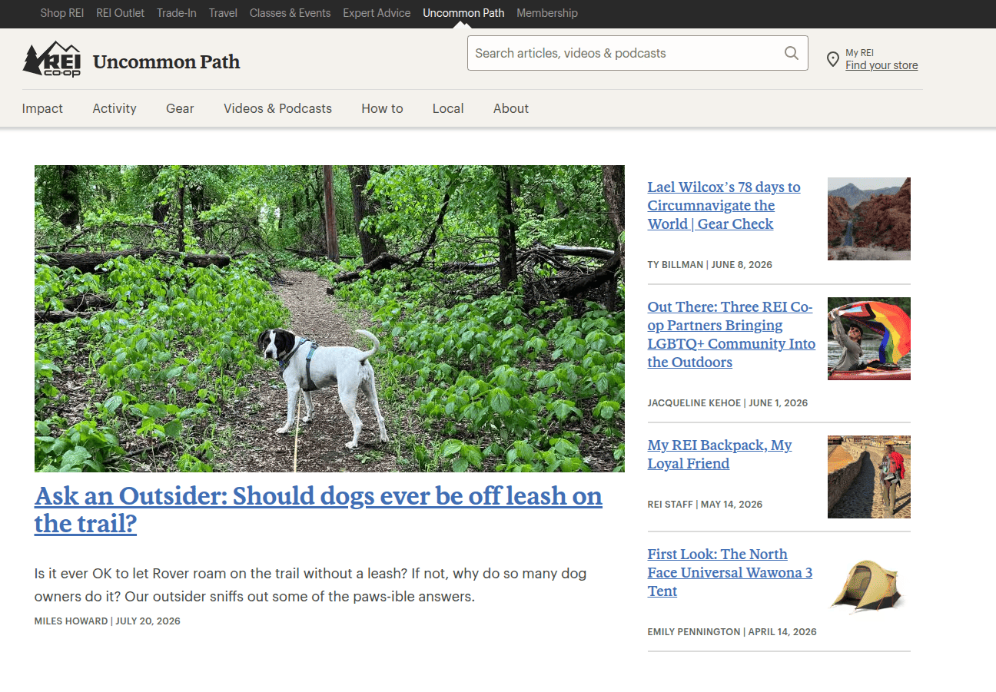Click the Emily Pennington April 14 byline
This screenshot has height=692, width=996.
click(x=732, y=631)
